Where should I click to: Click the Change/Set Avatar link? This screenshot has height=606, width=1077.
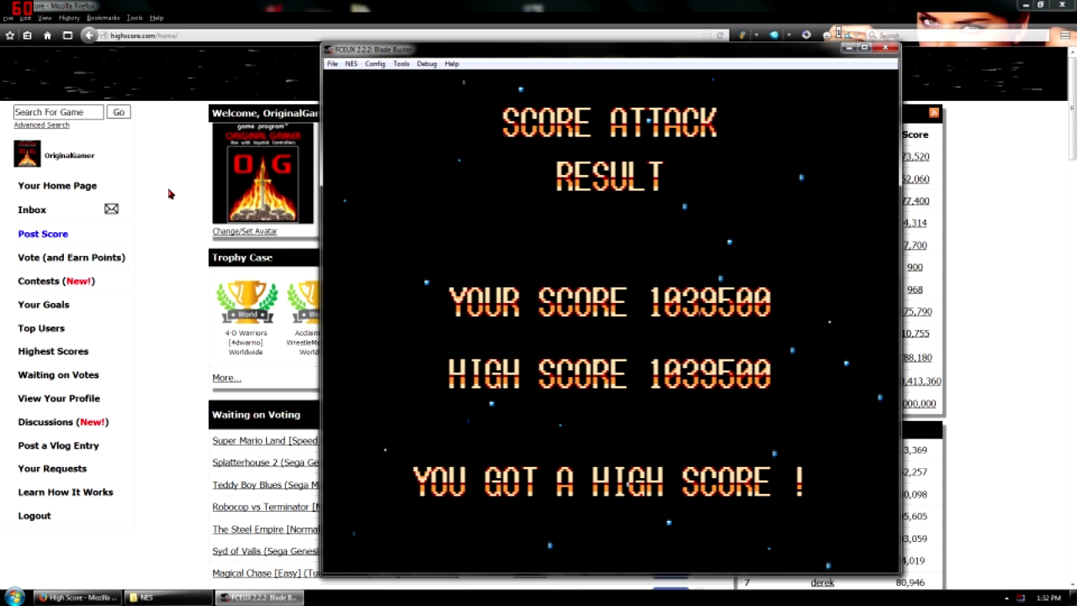point(244,231)
